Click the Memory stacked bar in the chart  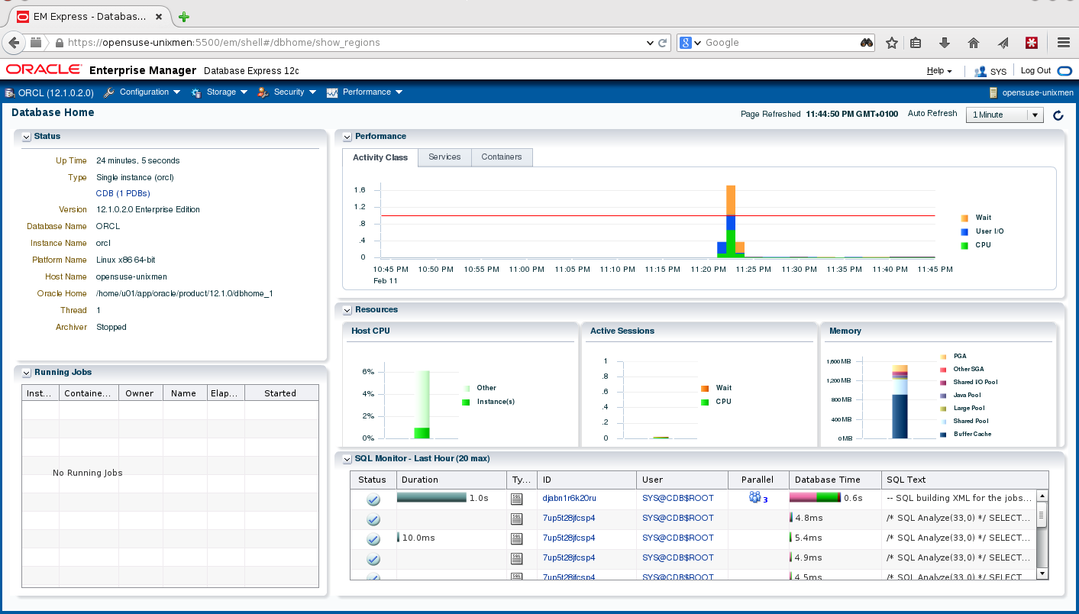click(x=900, y=402)
